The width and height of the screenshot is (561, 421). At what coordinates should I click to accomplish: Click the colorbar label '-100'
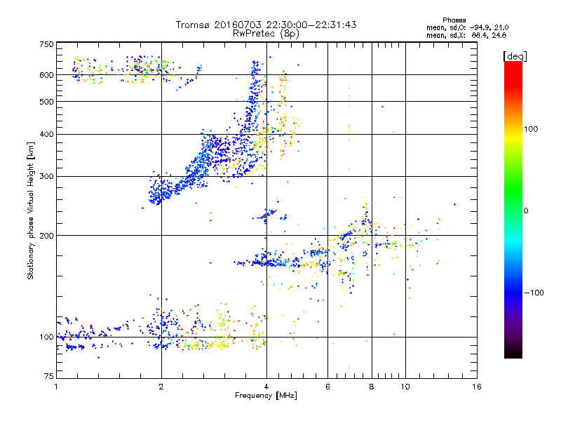[x=534, y=293]
